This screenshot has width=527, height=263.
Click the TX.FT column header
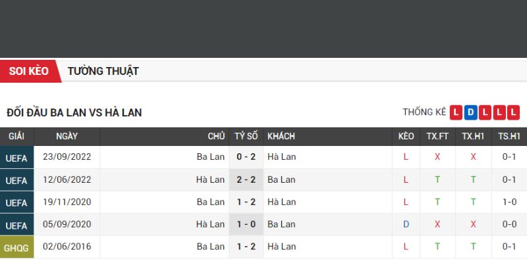pyautogui.click(x=437, y=136)
